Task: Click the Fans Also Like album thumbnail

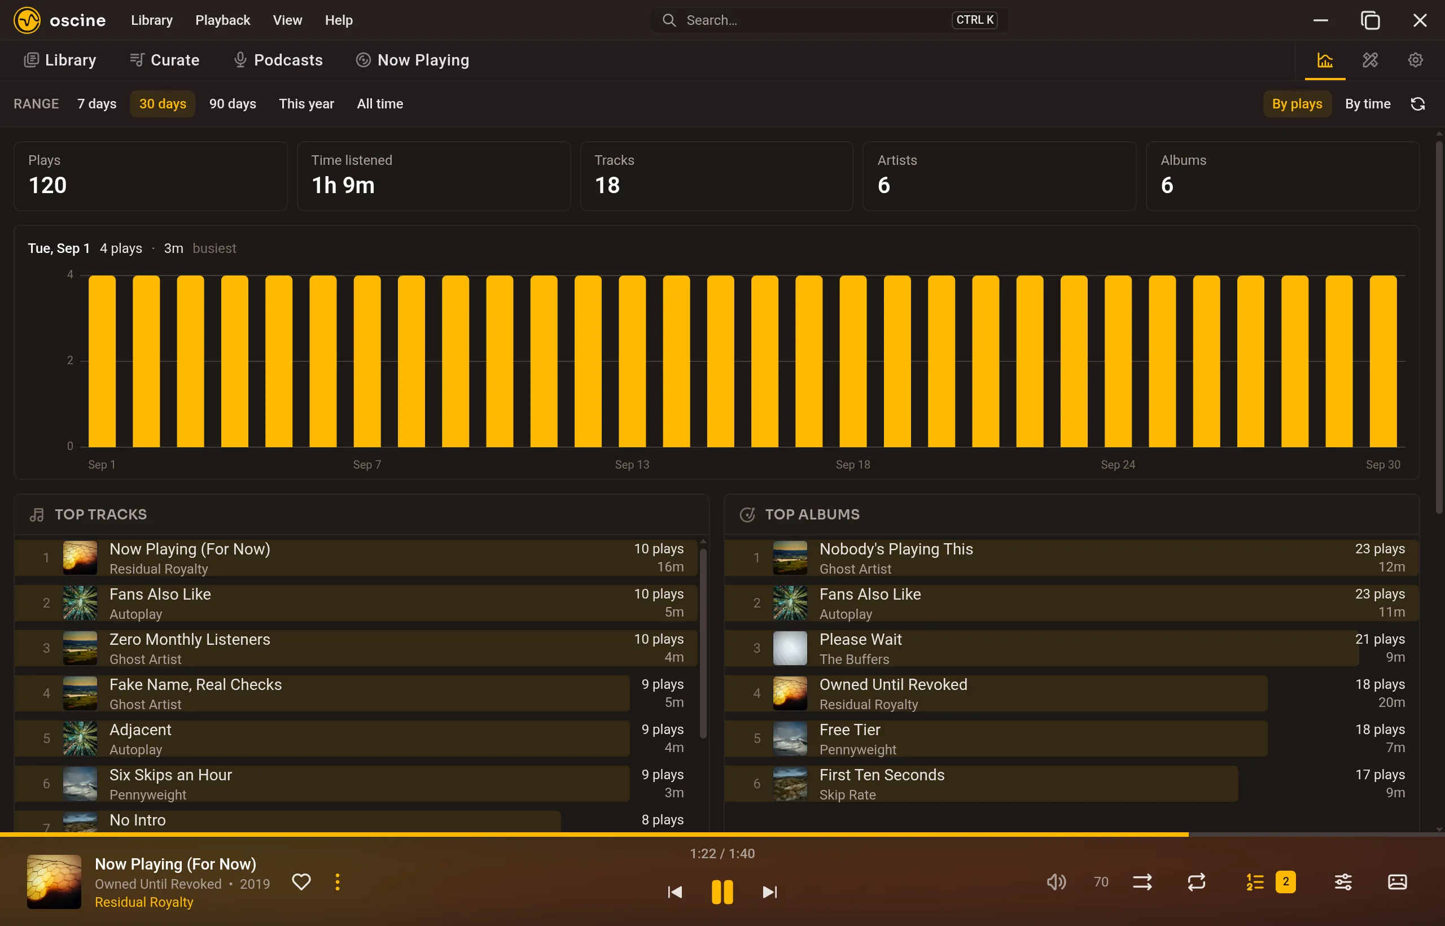Action: tap(790, 603)
